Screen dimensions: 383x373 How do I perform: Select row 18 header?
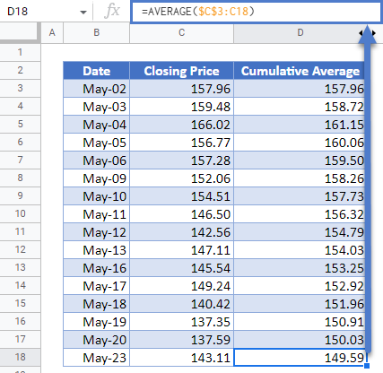coord(20,357)
